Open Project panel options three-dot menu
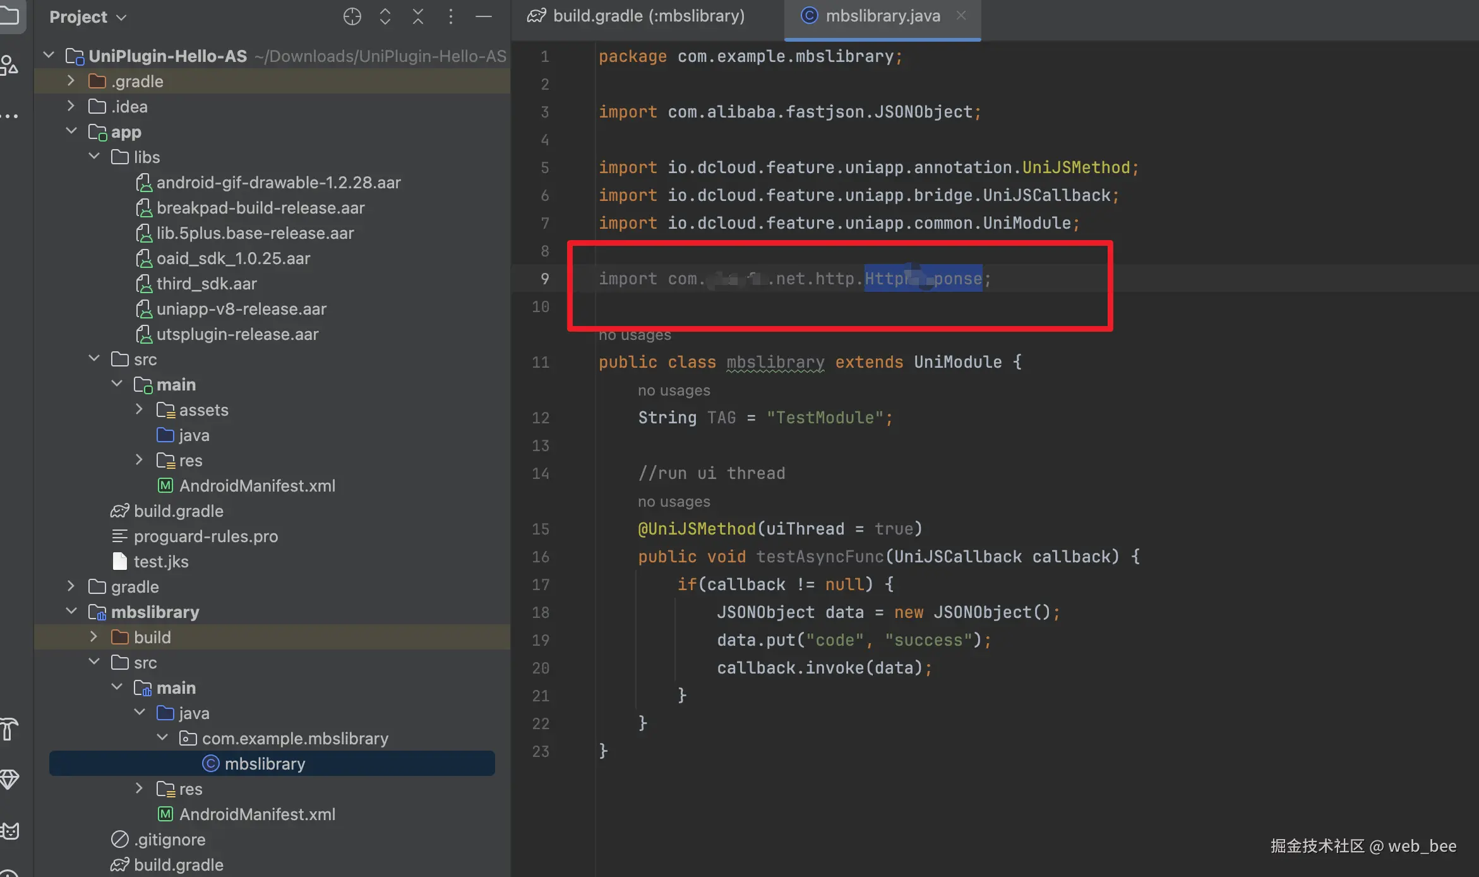The height and width of the screenshot is (877, 1479). coord(450,16)
